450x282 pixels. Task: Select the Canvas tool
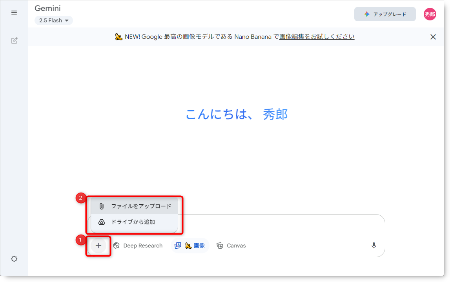click(231, 246)
